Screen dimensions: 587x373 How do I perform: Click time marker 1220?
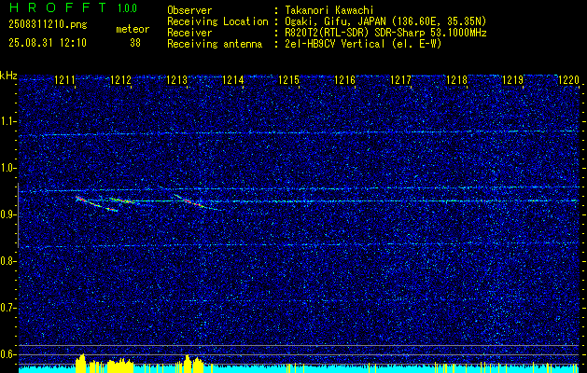(568, 79)
